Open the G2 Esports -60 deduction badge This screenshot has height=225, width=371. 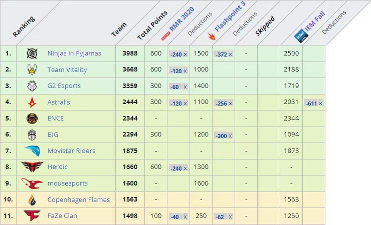[178, 86]
